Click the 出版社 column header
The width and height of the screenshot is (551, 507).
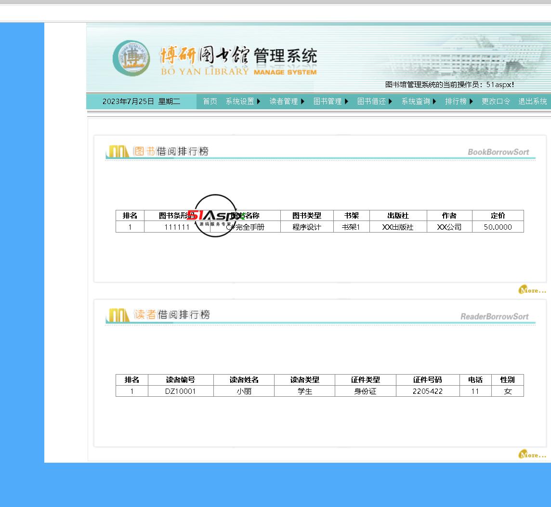(398, 216)
